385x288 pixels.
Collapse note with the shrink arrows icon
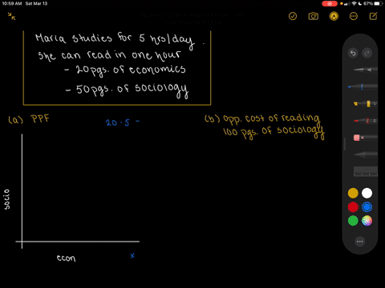coord(11,16)
